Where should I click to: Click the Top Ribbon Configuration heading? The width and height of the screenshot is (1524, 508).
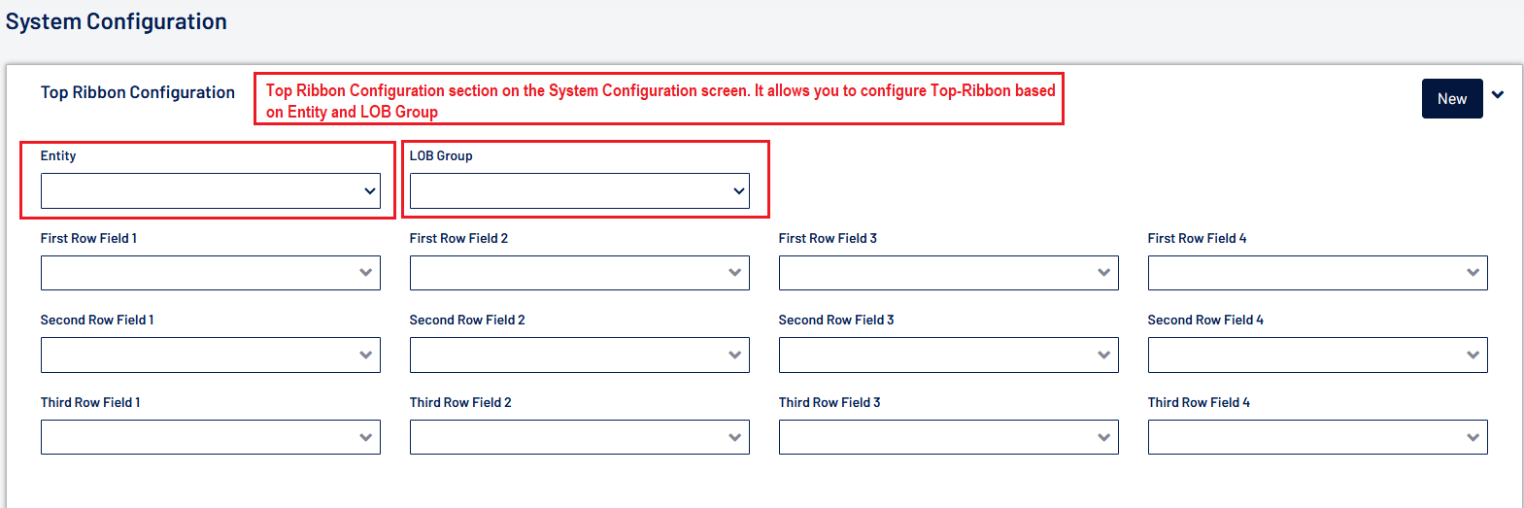[x=138, y=92]
